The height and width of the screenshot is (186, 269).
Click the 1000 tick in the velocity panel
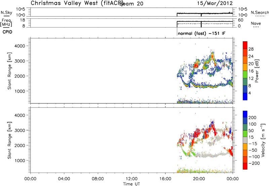click(x=20, y=160)
